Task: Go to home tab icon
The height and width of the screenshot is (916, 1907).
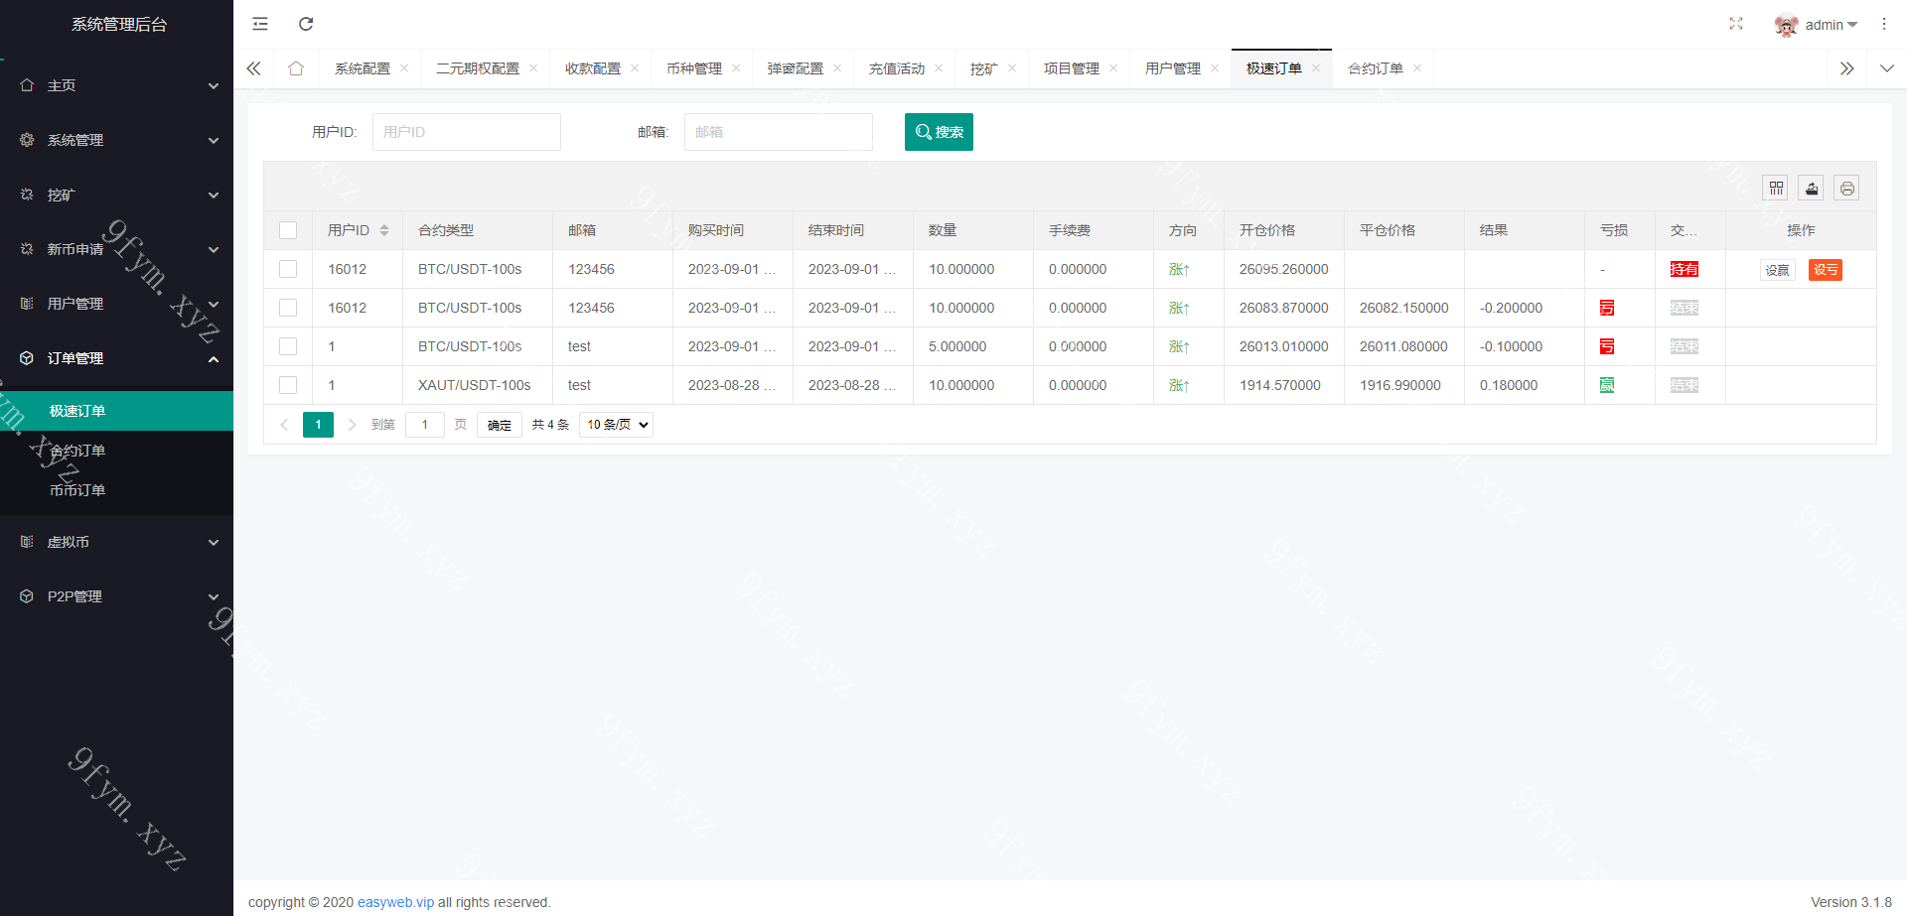Action: (x=296, y=68)
